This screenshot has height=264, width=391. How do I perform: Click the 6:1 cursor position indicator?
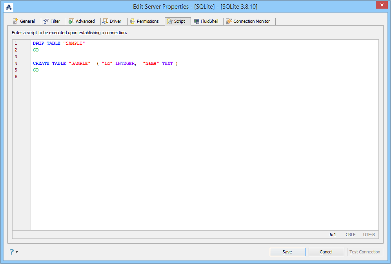coord(333,235)
